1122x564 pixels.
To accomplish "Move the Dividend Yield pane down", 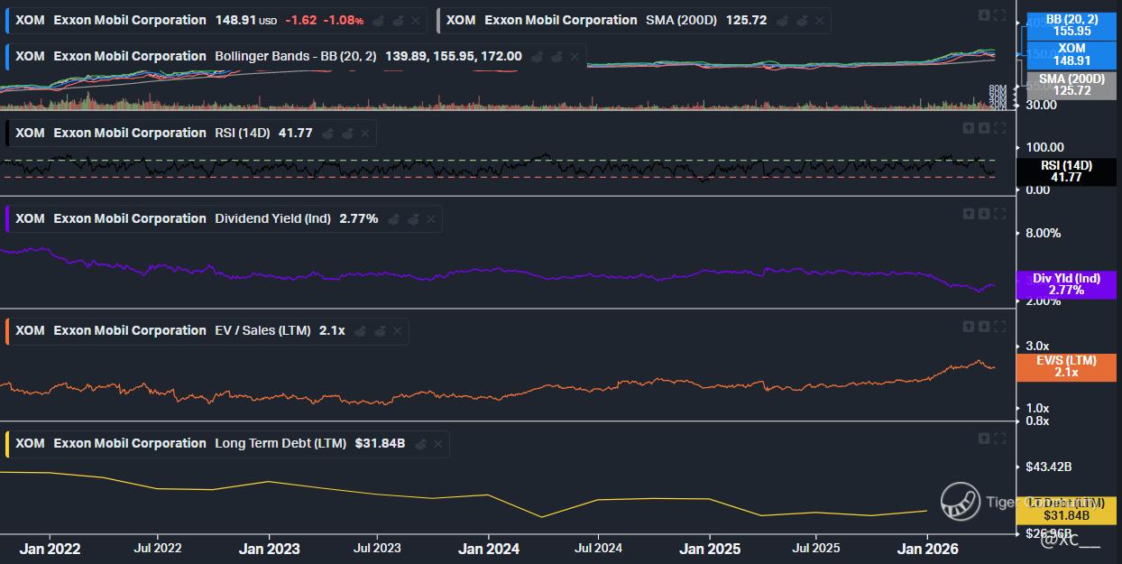I will click(x=984, y=214).
